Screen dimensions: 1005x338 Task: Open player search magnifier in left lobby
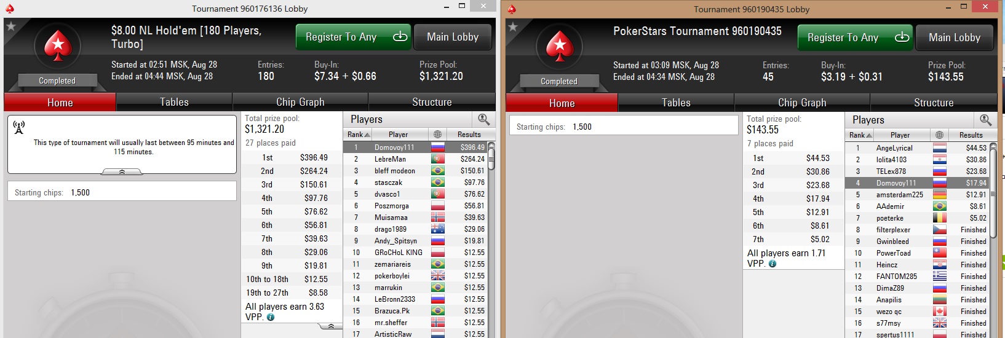483,119
